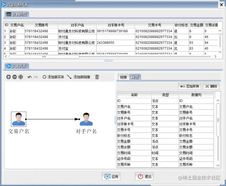Zoom in with the plus icon
Screen dimensions: 226x186
pyautogui.click(x=8, y=77)
